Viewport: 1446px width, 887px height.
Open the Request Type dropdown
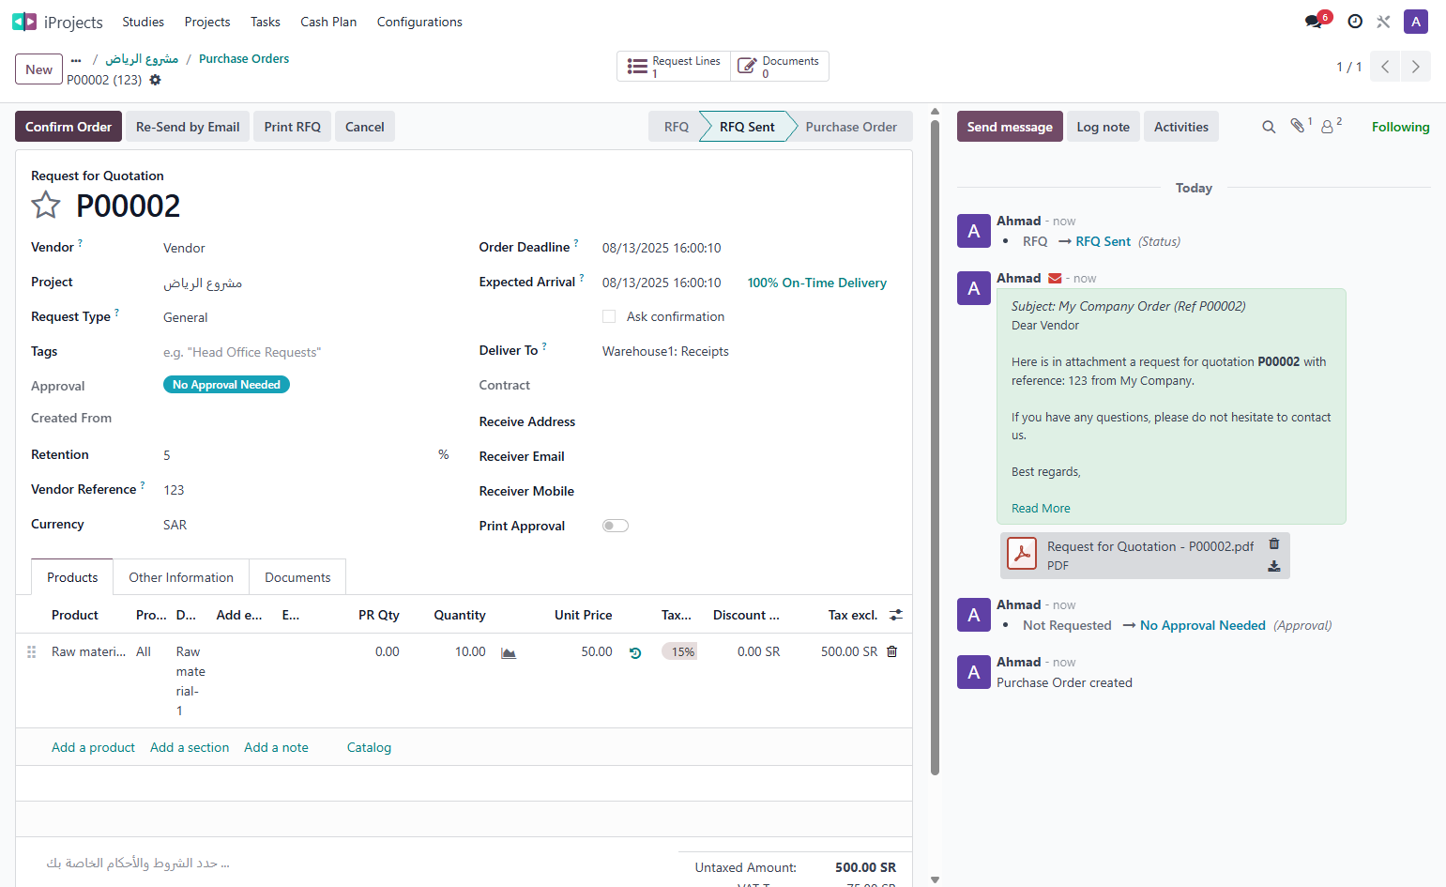[306, 317]
